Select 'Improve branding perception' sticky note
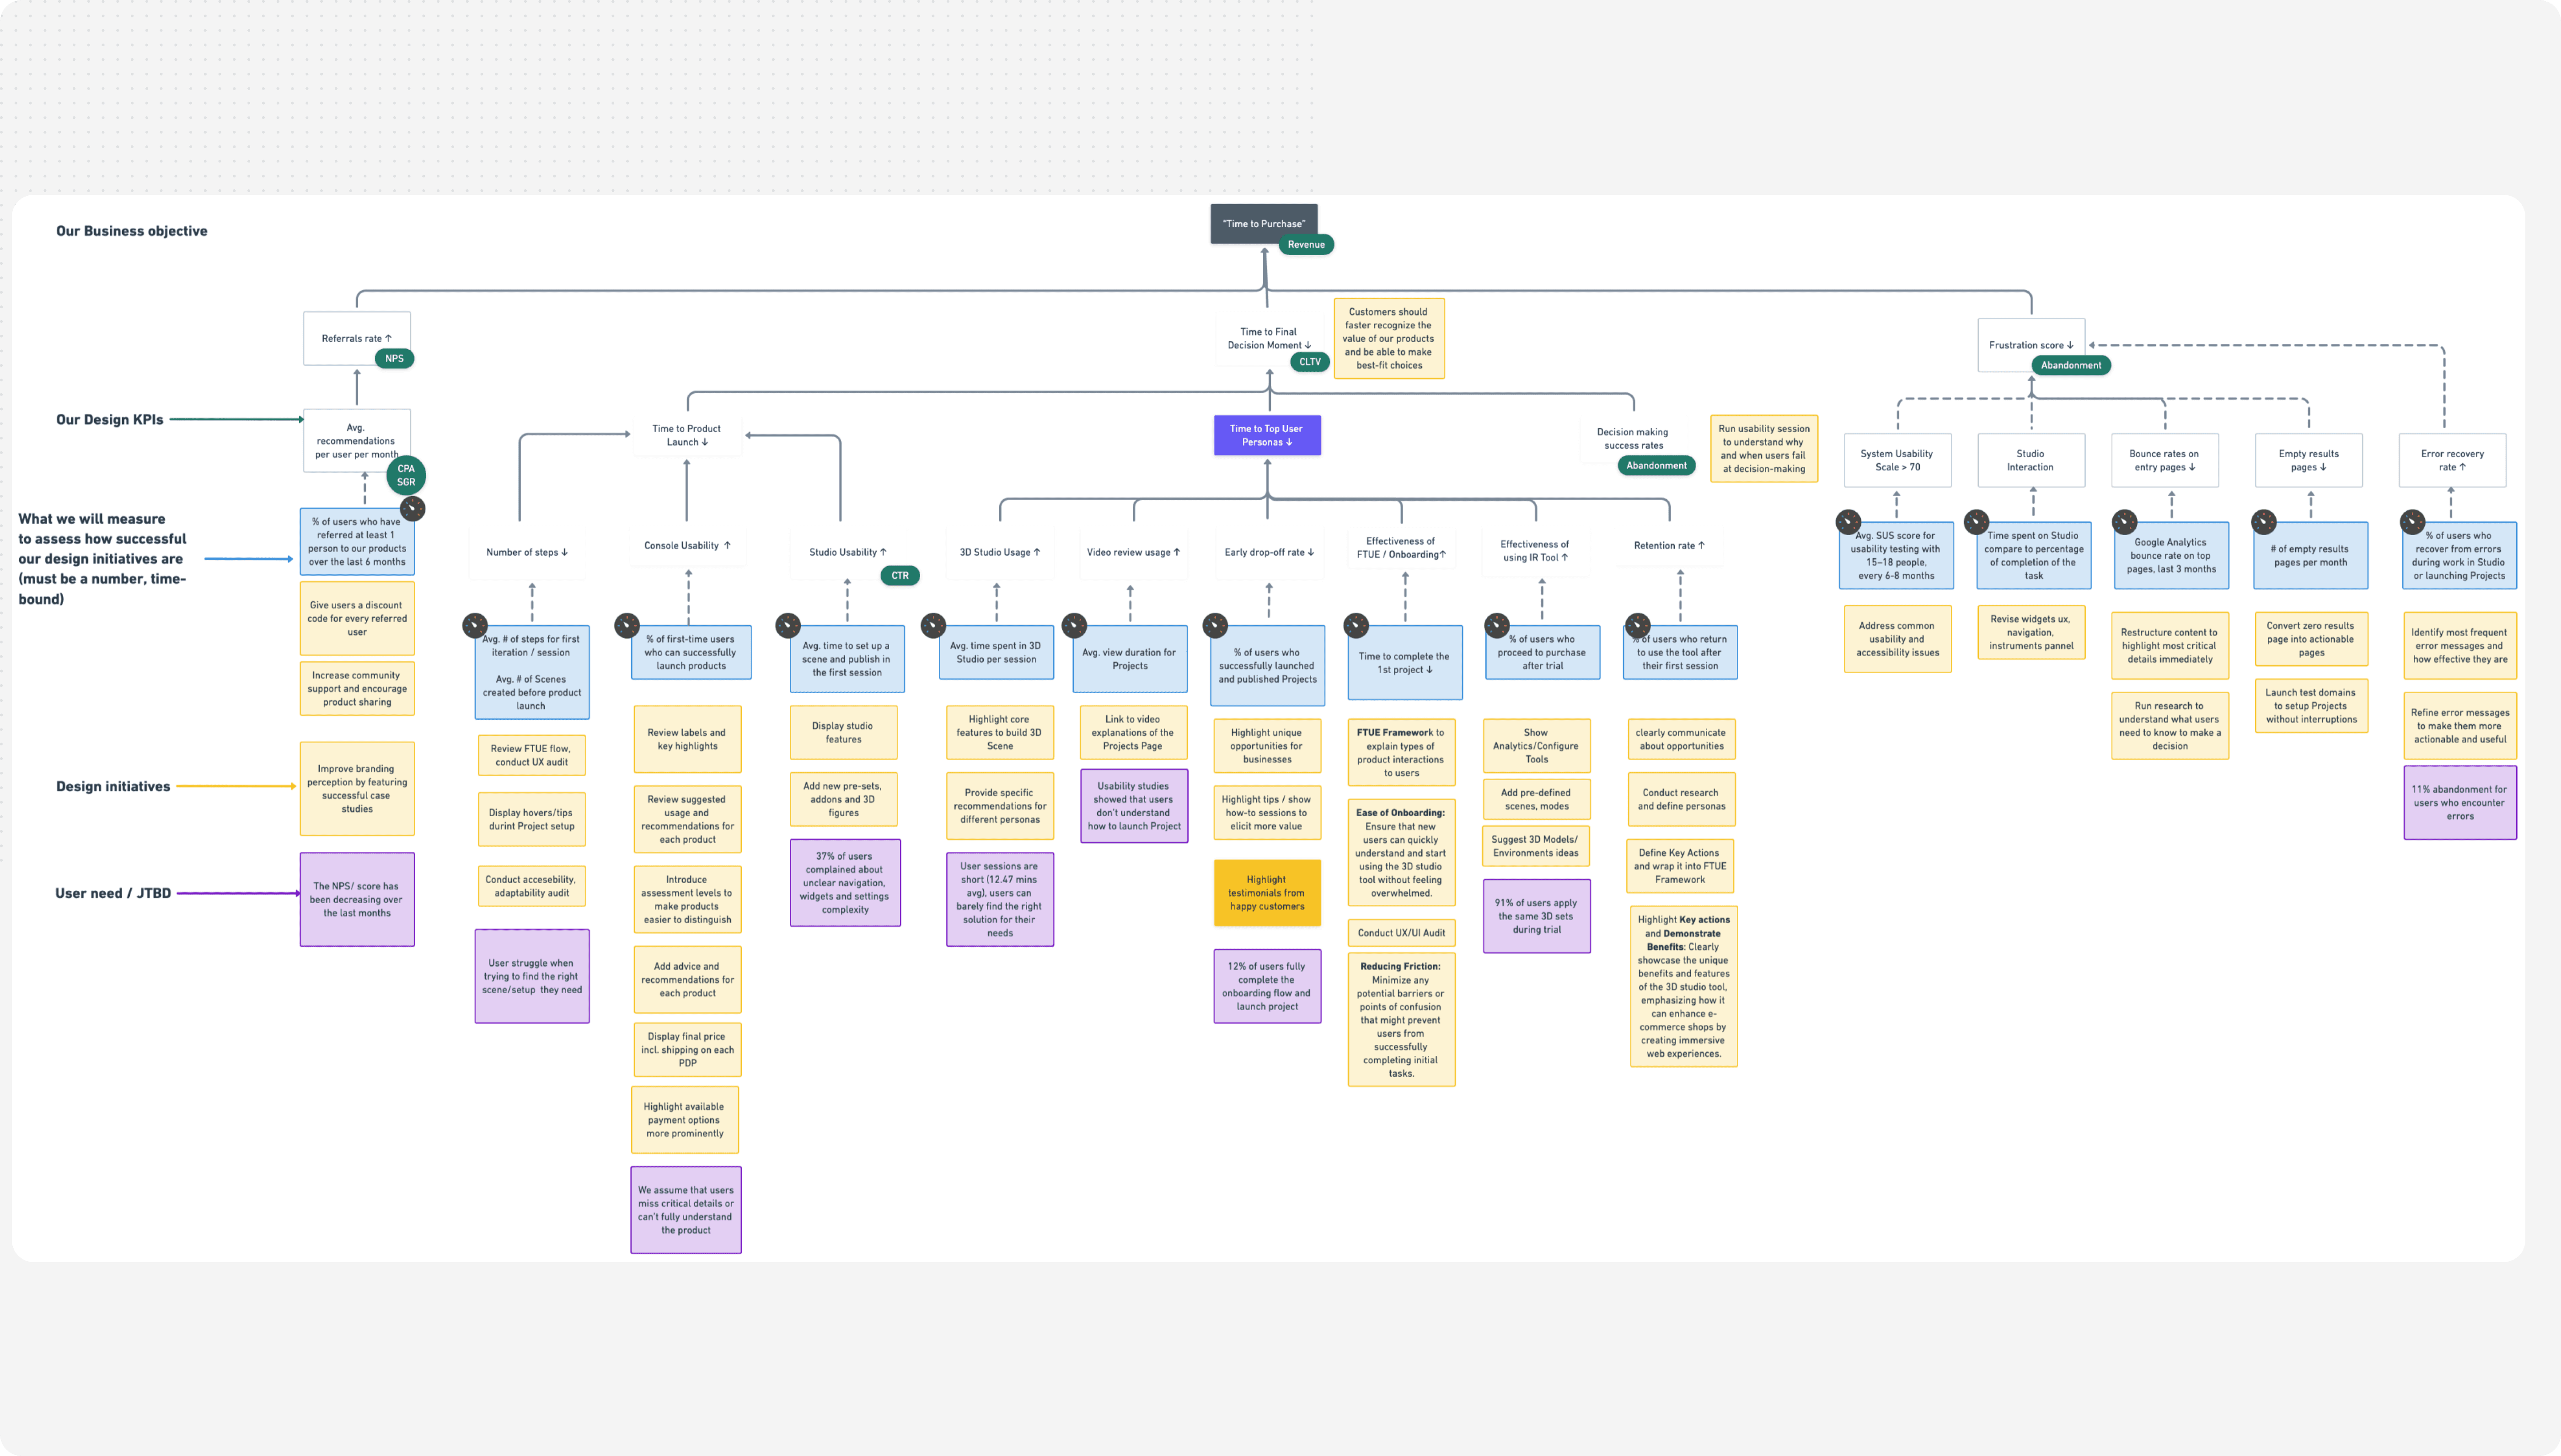Image resolution: width=2561 pixels, height=1456 pixels. (x=357, y=789)
